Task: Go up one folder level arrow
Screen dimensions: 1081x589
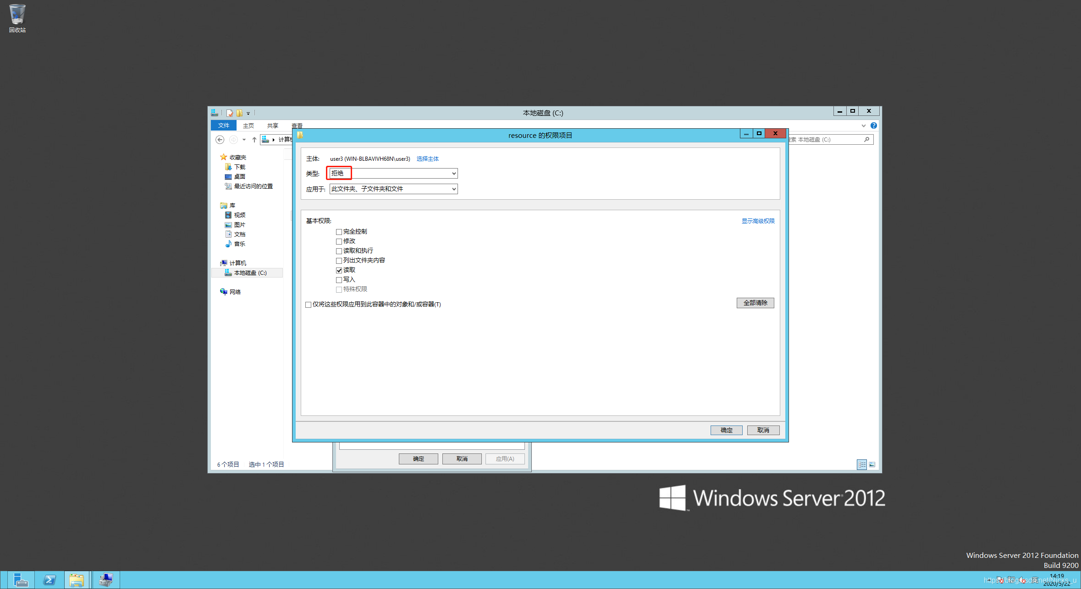Action: (254, 140)
